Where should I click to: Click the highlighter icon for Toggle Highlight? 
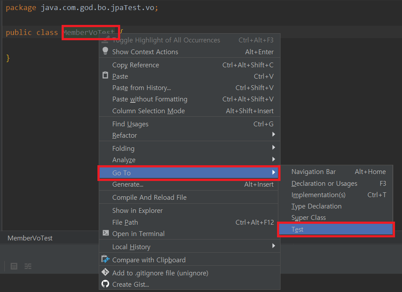coord(105,40)
